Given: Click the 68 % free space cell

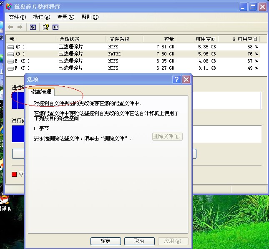Looking at the screenshot, I should [253, 47].
